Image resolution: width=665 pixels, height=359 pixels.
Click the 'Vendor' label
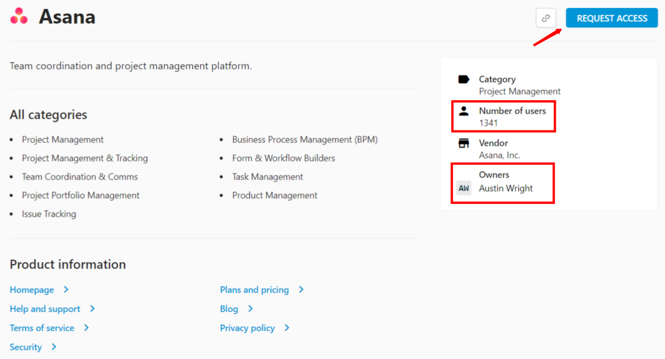pyautogui.click(x=493, y=143)
